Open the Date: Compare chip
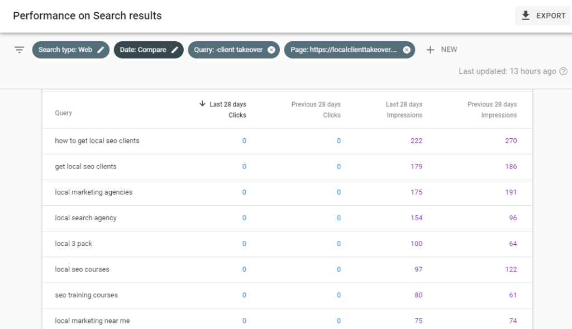 [143, 50]
